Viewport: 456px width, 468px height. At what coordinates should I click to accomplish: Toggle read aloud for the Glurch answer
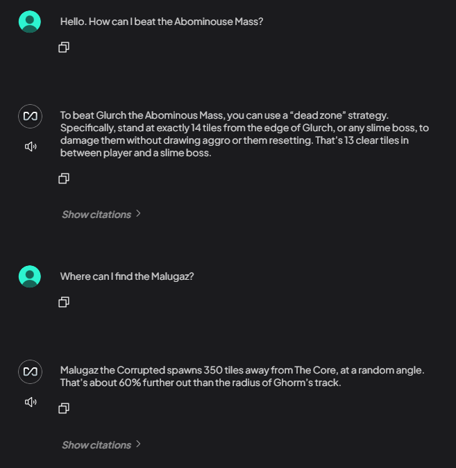[31, 147]
